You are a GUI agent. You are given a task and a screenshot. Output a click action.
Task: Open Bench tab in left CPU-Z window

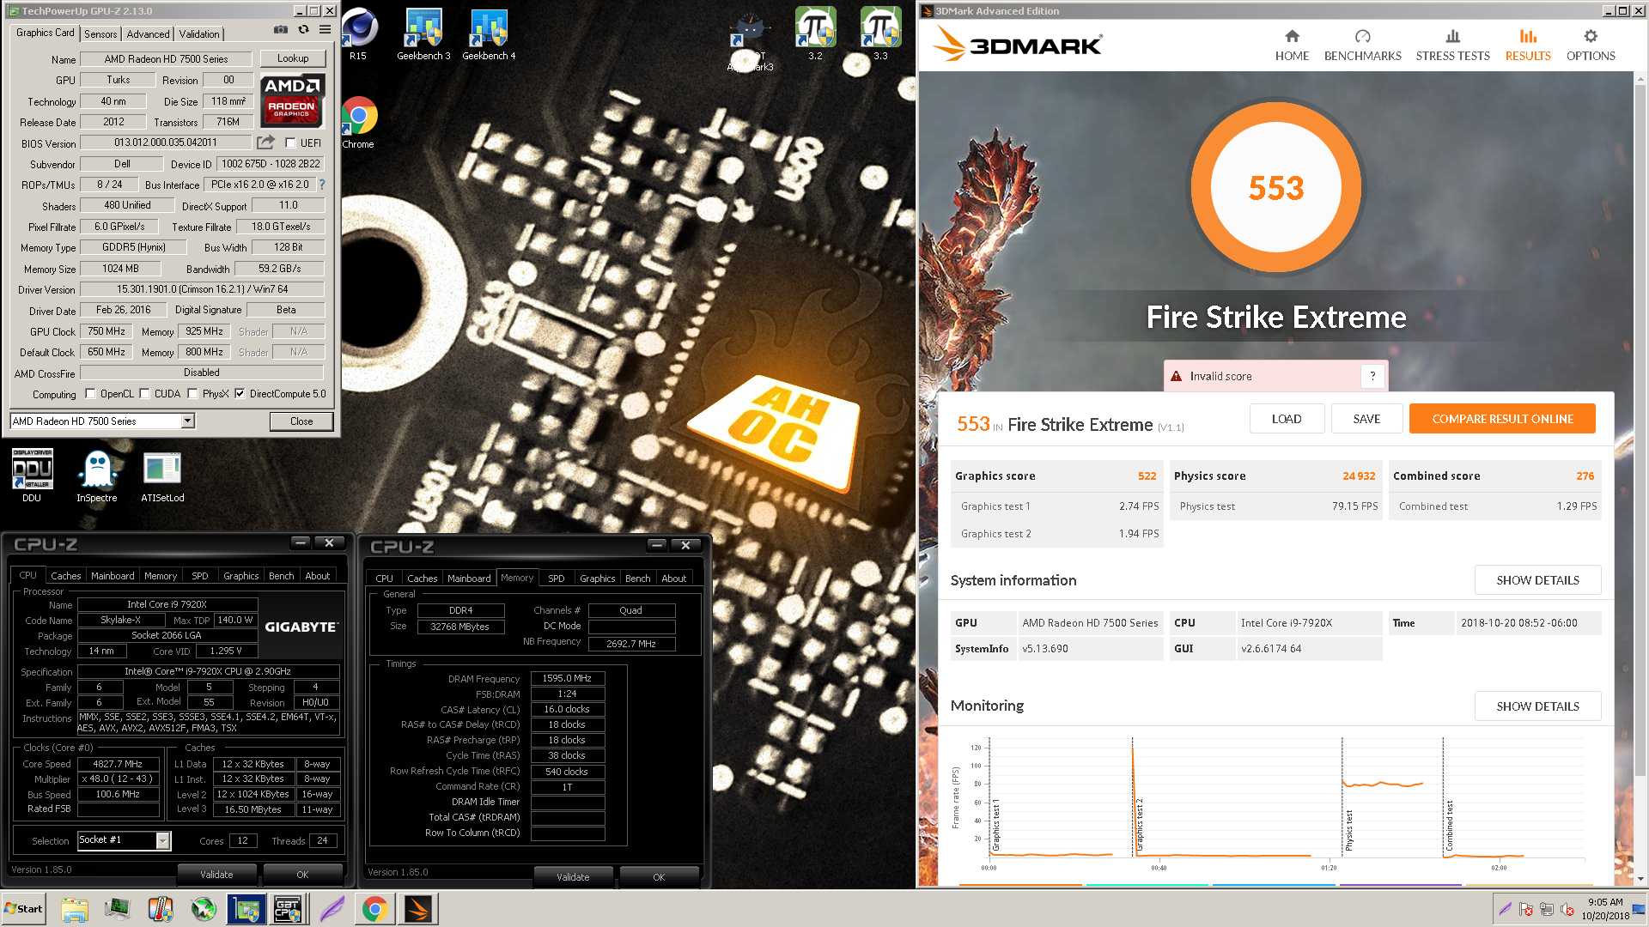[x=281, y=576]
